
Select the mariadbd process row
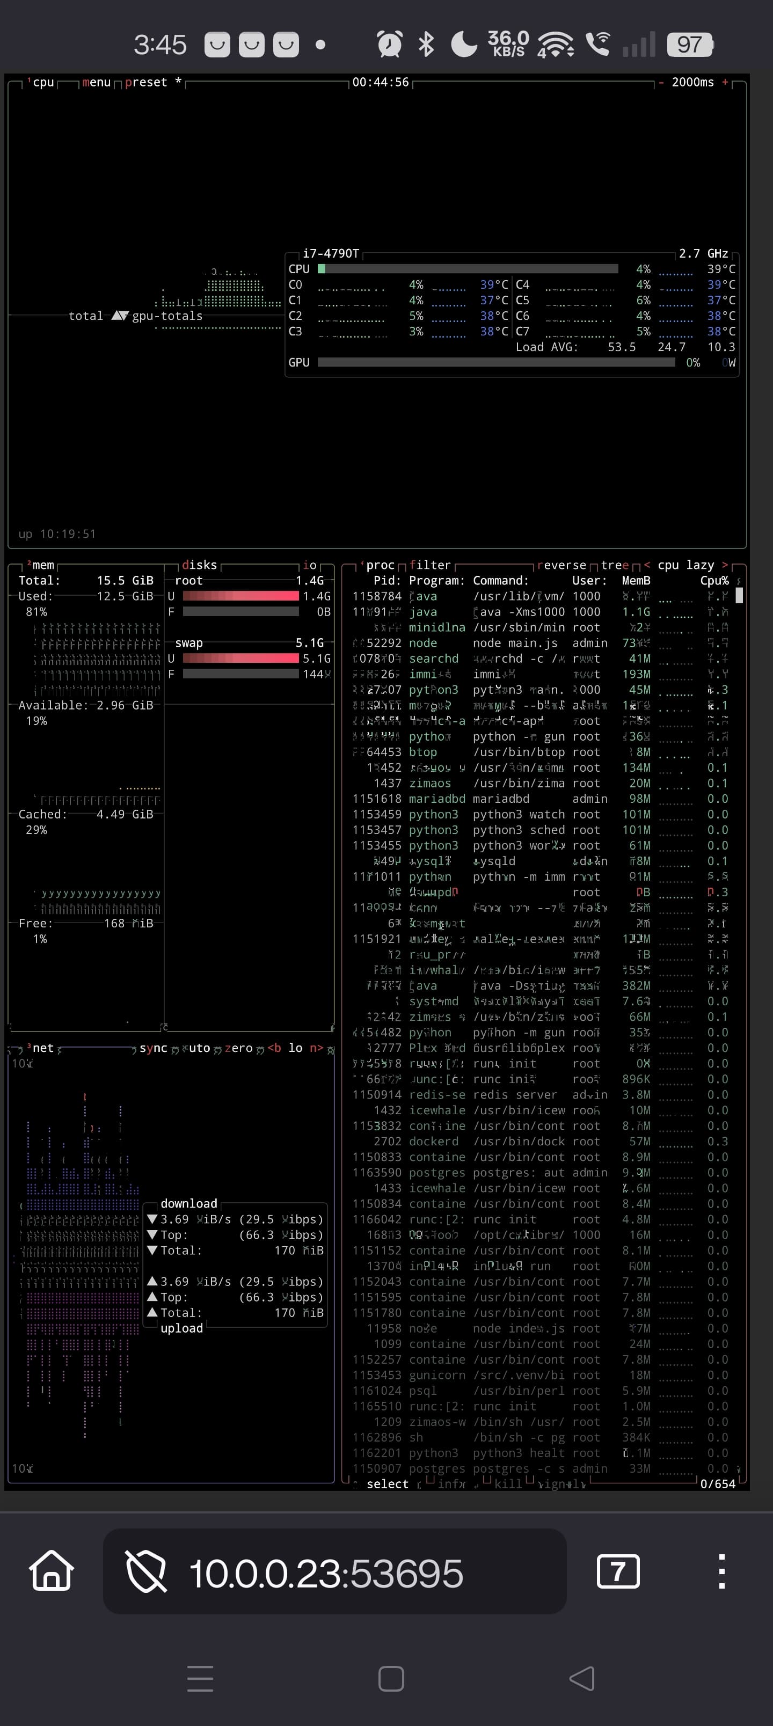(541, 799)
